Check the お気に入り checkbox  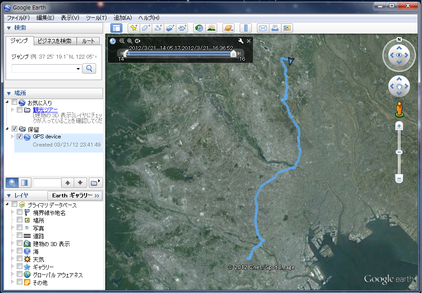coord(15,102)
